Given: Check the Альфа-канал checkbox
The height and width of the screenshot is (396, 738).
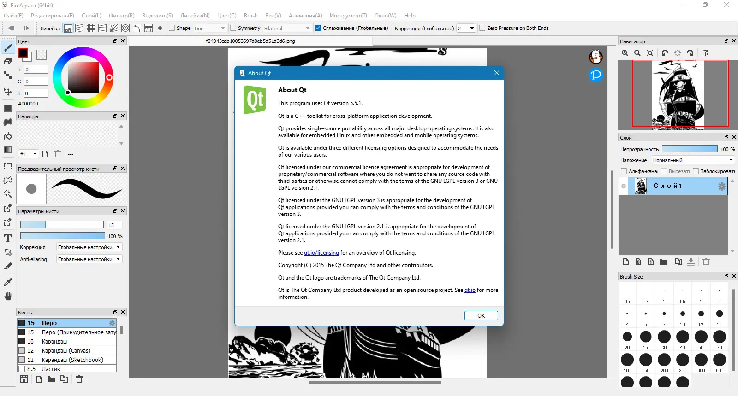Looking at the screenshot, I should pos(624,171).
